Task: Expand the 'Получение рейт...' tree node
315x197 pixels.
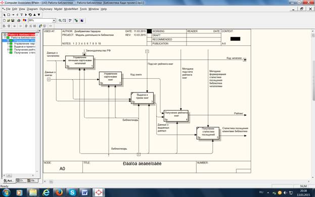Action: [8, 50]
